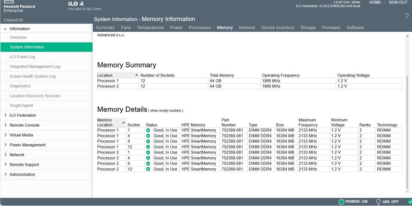412x206 pixels.
Task: Click Expand All in the sidebar
Action: (13, 20)
